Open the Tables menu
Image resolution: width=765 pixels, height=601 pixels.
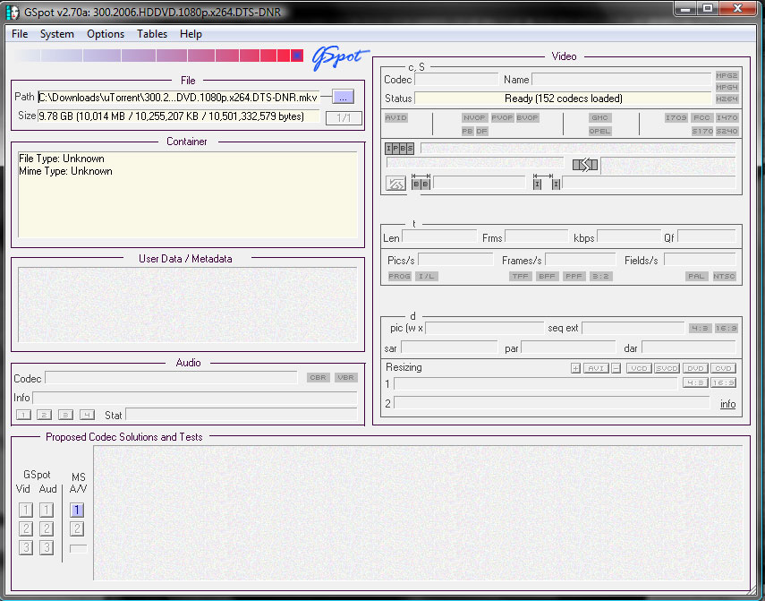[152, 34]
